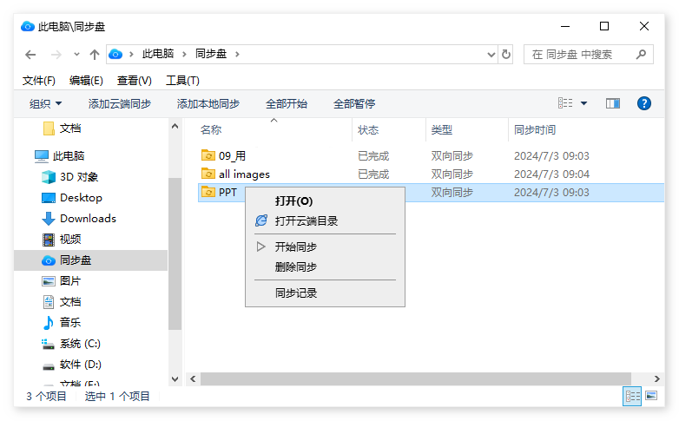Focus the 在 同步盘 中搜索 search box
Viewport: 679px width, 421px height.
tap(588, 55)
